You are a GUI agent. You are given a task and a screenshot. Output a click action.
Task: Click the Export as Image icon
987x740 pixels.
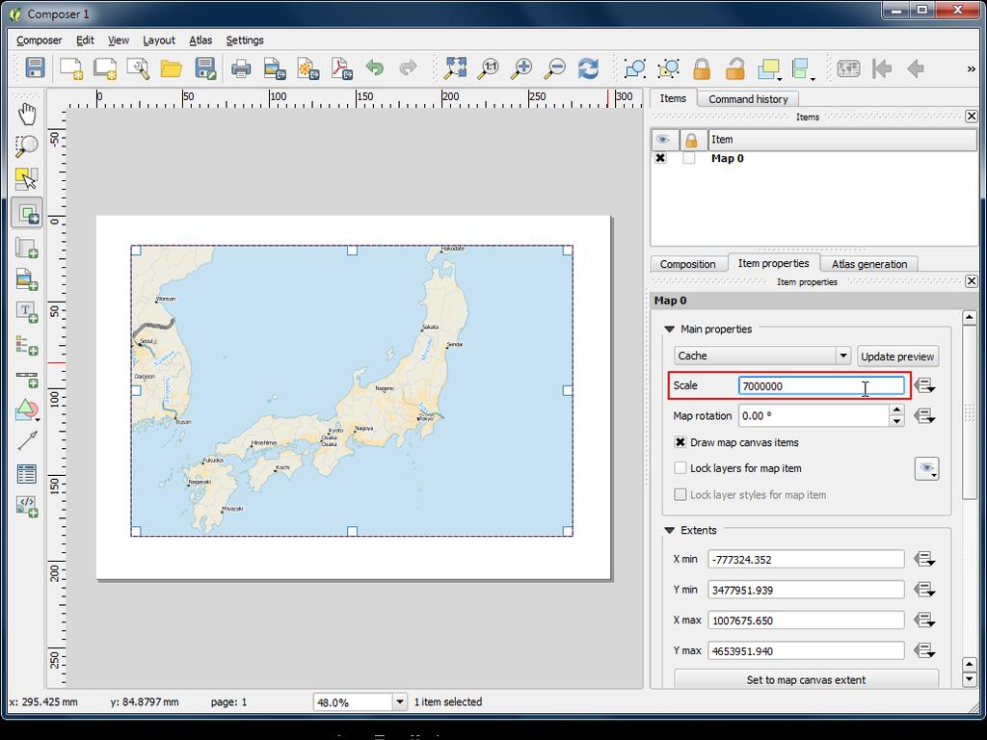pos(275,67)
